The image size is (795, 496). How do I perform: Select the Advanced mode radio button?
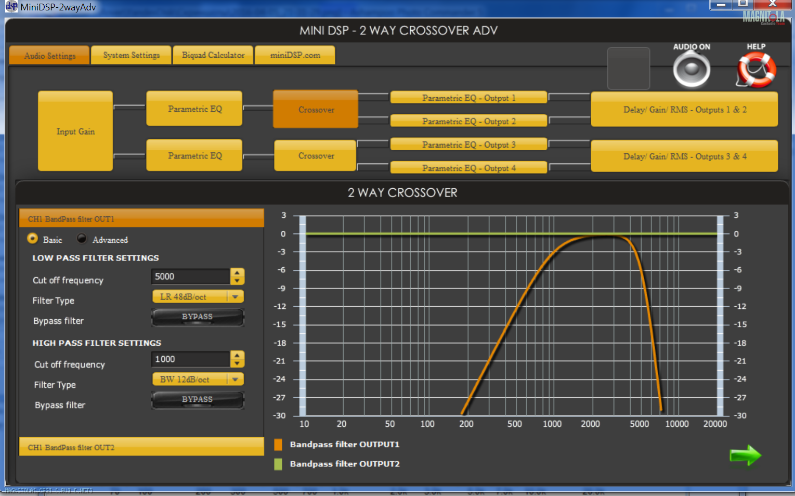[82, 239]
